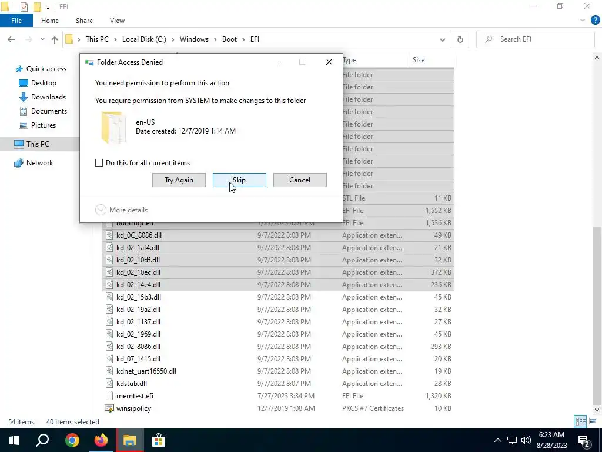Open Downloads in the navigation pane
602x452 pixels.
click(42, 97)
